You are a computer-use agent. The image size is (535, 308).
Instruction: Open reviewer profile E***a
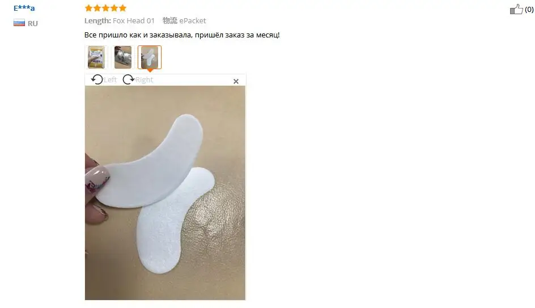coord(24,8)
